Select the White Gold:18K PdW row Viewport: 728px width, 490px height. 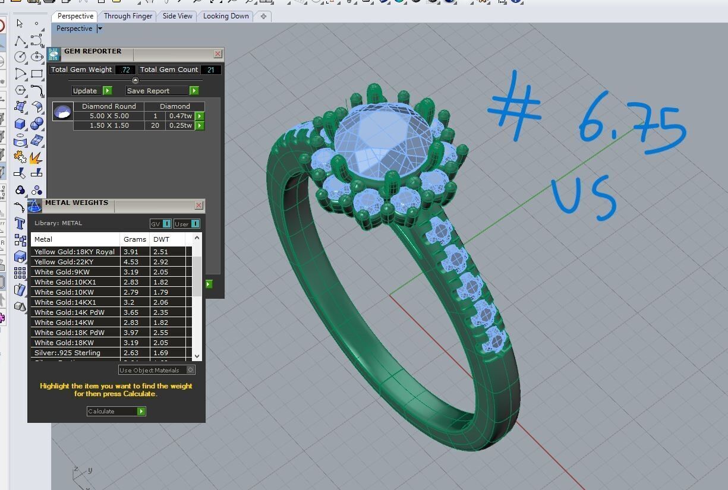pyautogui.click(x=111, y=333)
